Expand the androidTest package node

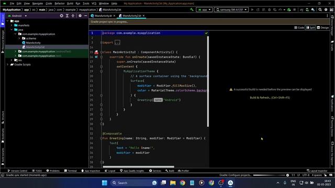[x=15, y=52]
